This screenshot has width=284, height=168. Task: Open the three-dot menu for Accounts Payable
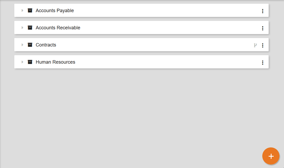pos(263,11)
